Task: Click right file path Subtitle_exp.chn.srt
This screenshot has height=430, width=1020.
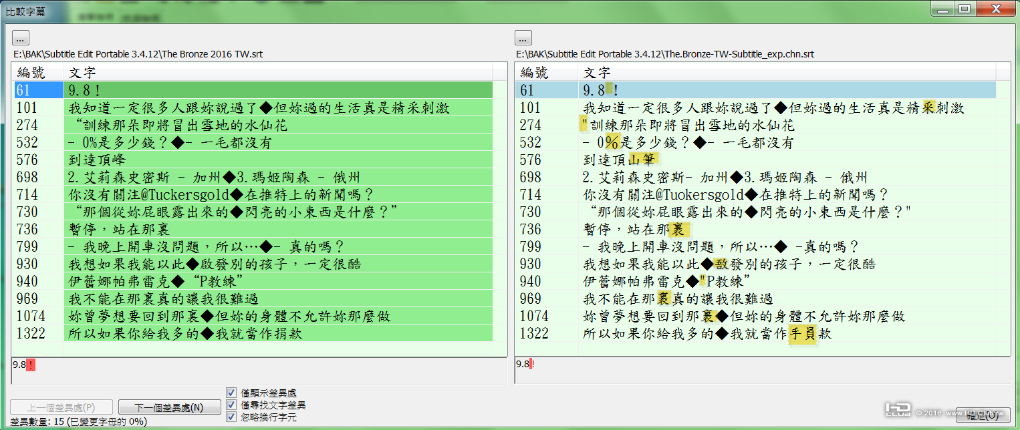Action: [665, 54]
